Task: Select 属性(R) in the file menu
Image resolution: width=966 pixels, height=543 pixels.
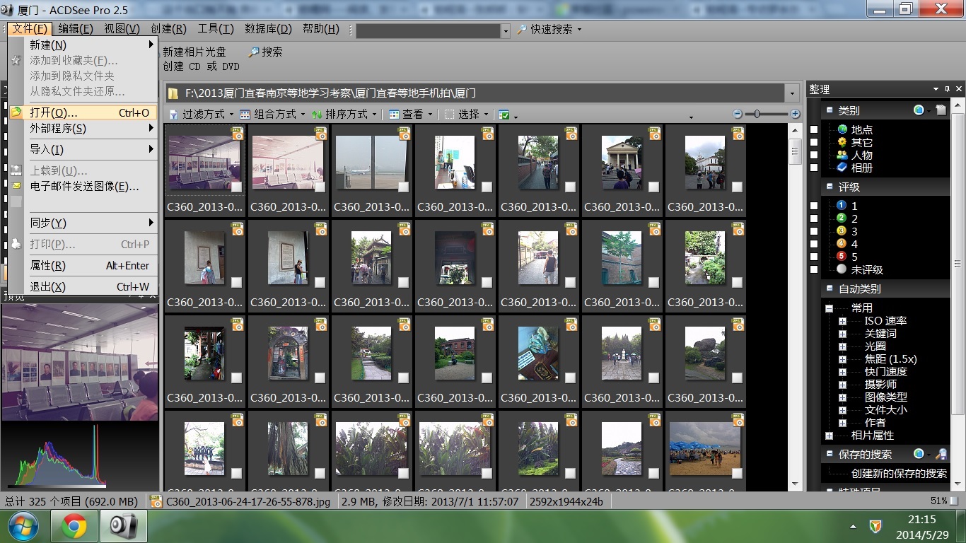Action: point(83,265)
